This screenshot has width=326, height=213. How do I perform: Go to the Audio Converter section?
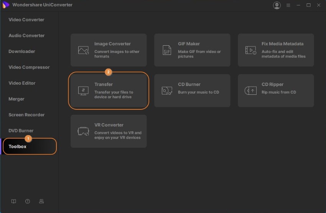(x=26, y=35)
